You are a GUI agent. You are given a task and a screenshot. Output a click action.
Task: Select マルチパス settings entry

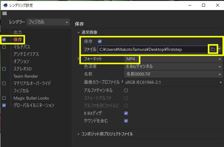22,47
